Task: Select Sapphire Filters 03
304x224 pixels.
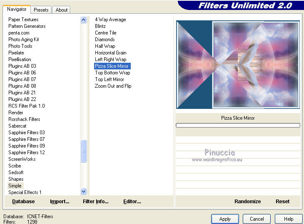Action: (27, 133)
